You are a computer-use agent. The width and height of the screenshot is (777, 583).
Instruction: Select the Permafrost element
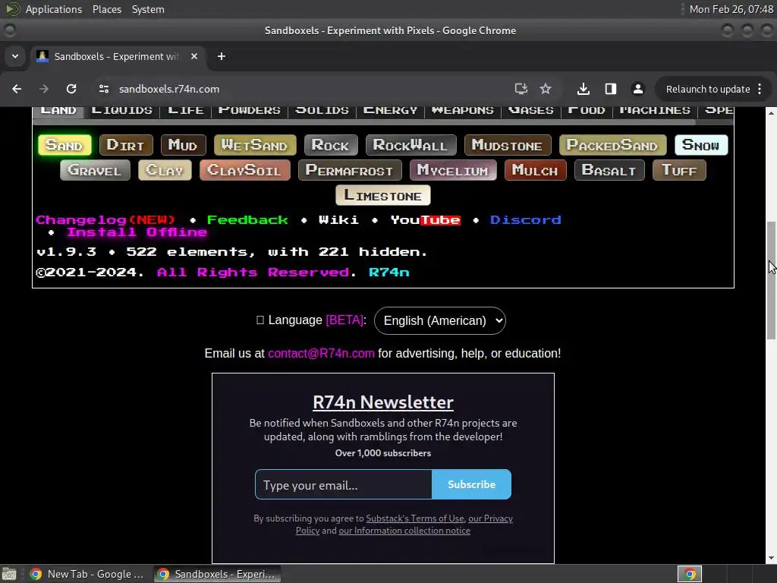(x=349, y=170)
